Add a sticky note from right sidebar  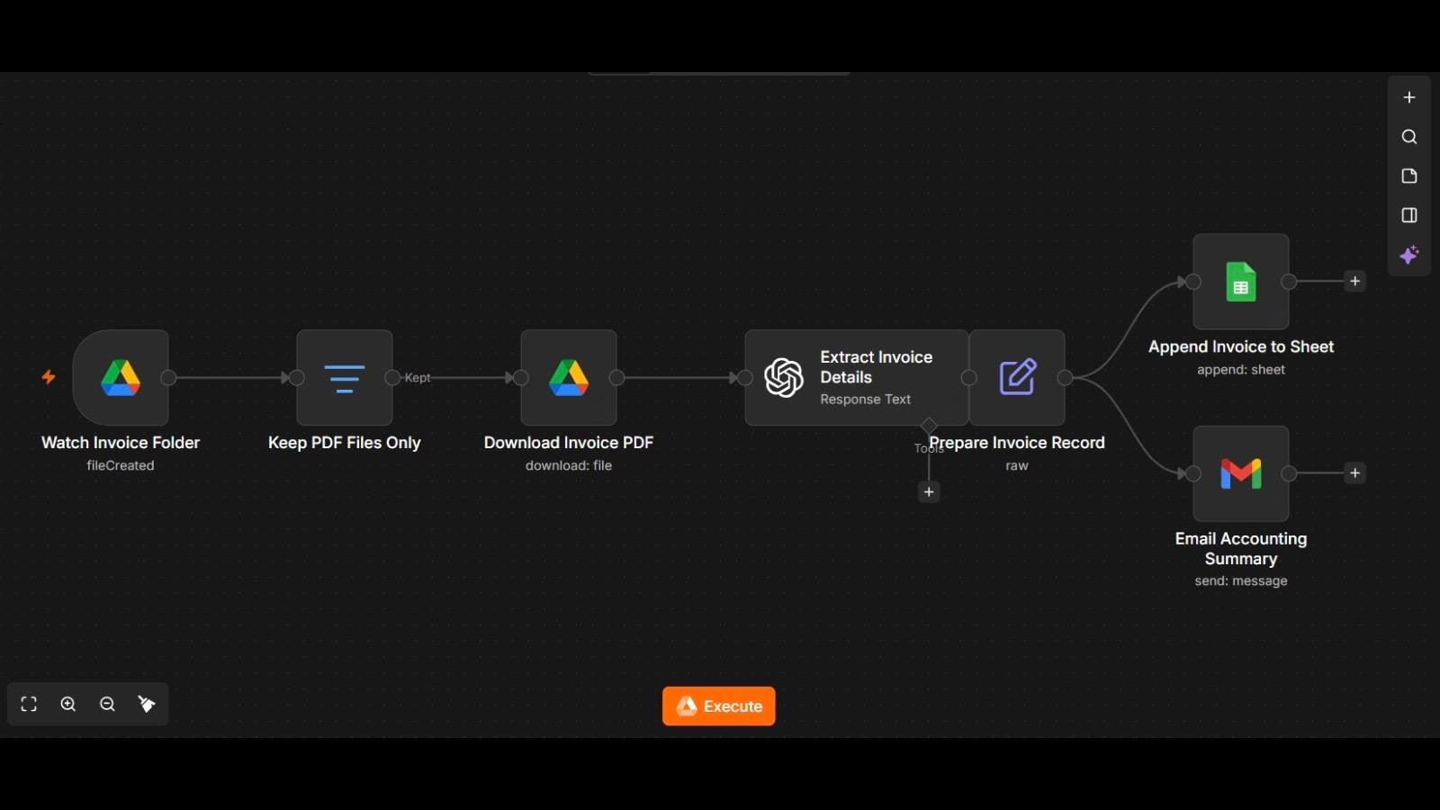click(1409, 176)
